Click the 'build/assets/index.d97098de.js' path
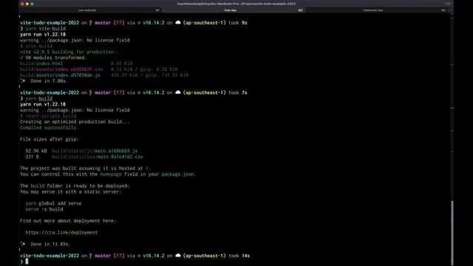The height and width of the screenshot is (266, 473). pos(60,75)
